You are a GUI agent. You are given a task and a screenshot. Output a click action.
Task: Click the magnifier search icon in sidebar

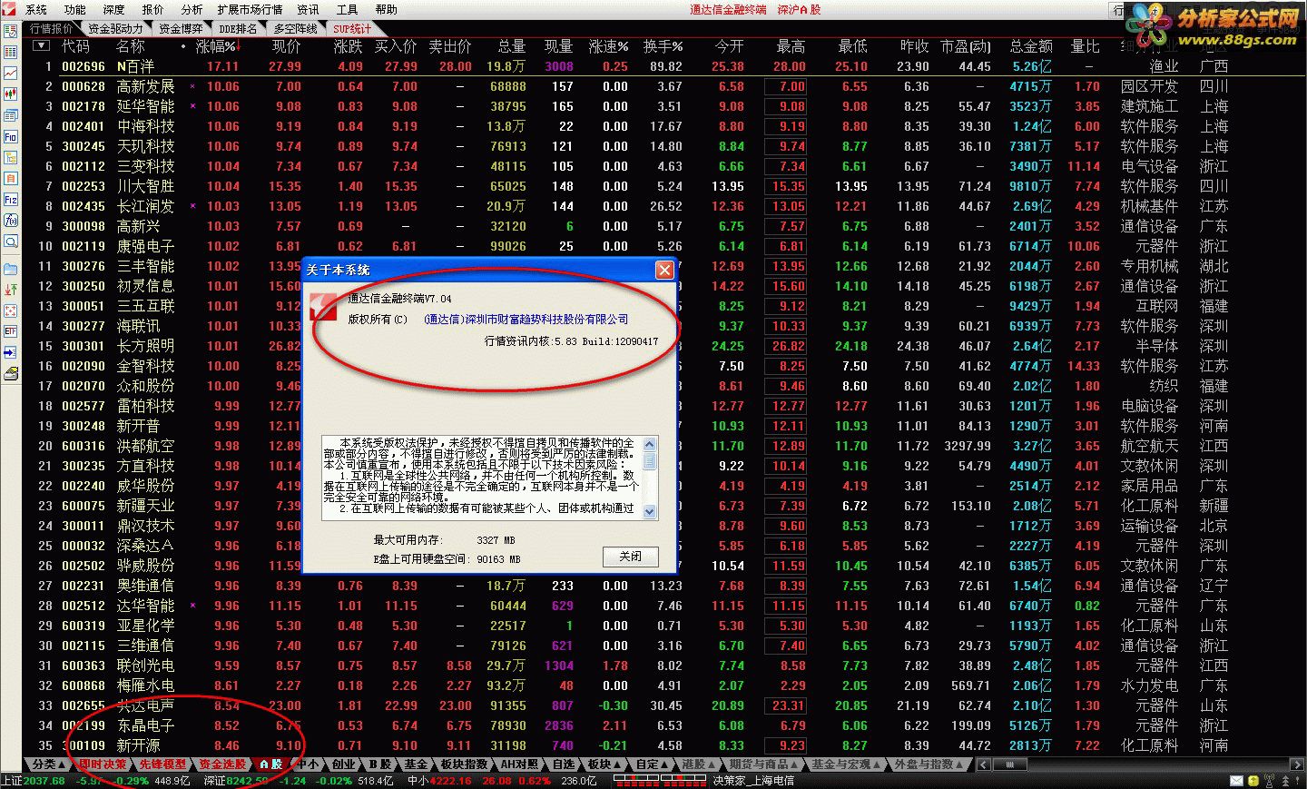tap(10, 242)
